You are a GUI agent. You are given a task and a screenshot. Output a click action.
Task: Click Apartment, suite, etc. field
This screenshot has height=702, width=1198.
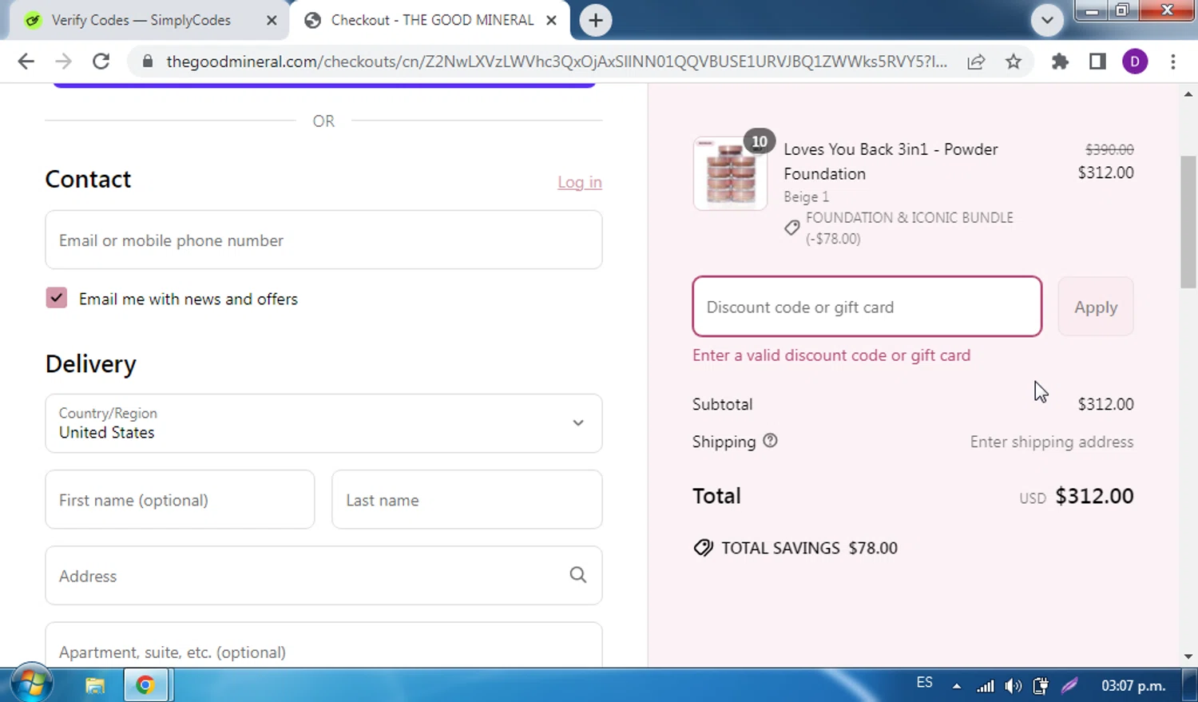[323, 645]
